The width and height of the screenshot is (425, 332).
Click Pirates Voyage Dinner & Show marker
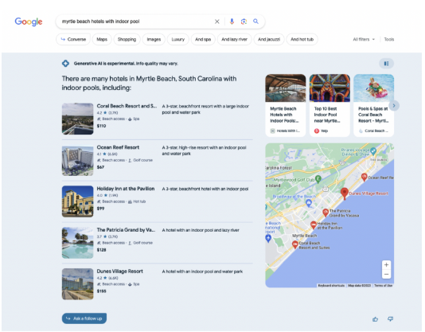pyautogui.click(x=373, y=150)
